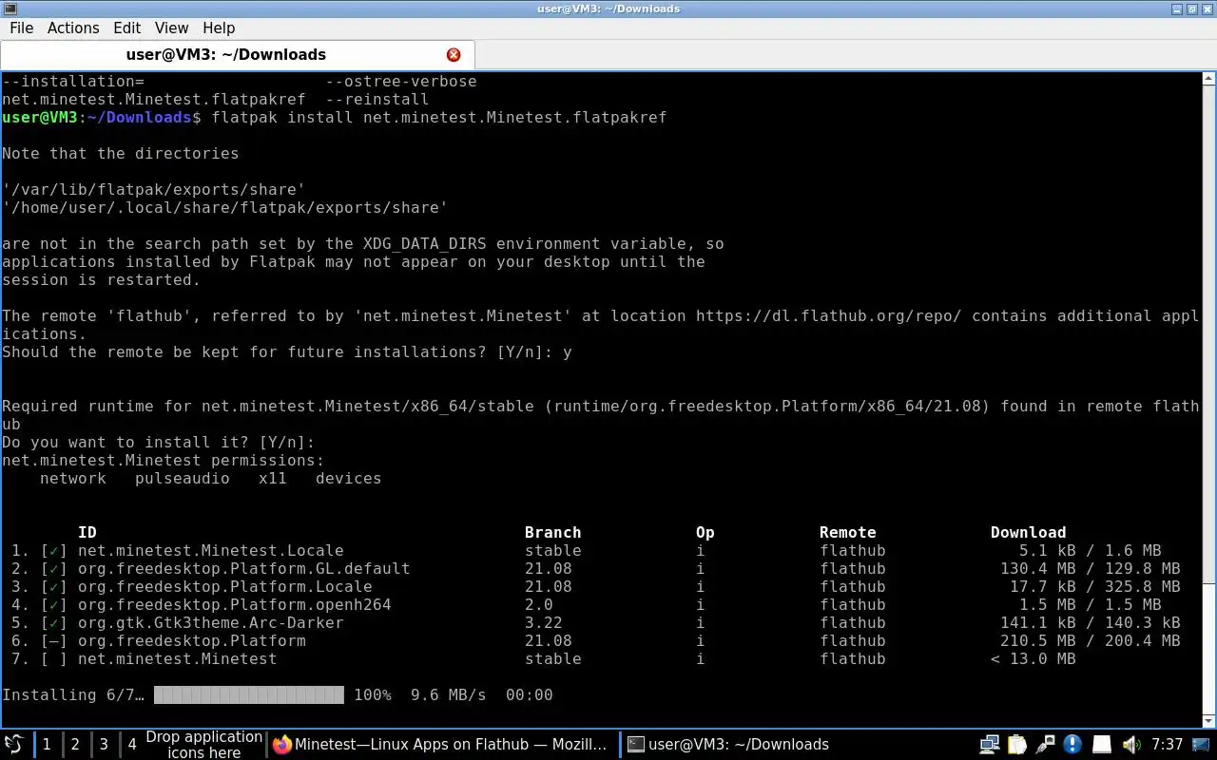Open the File menu
Image resolution: width=1217 pixels, height=760 pixels.
pos(21,28)
